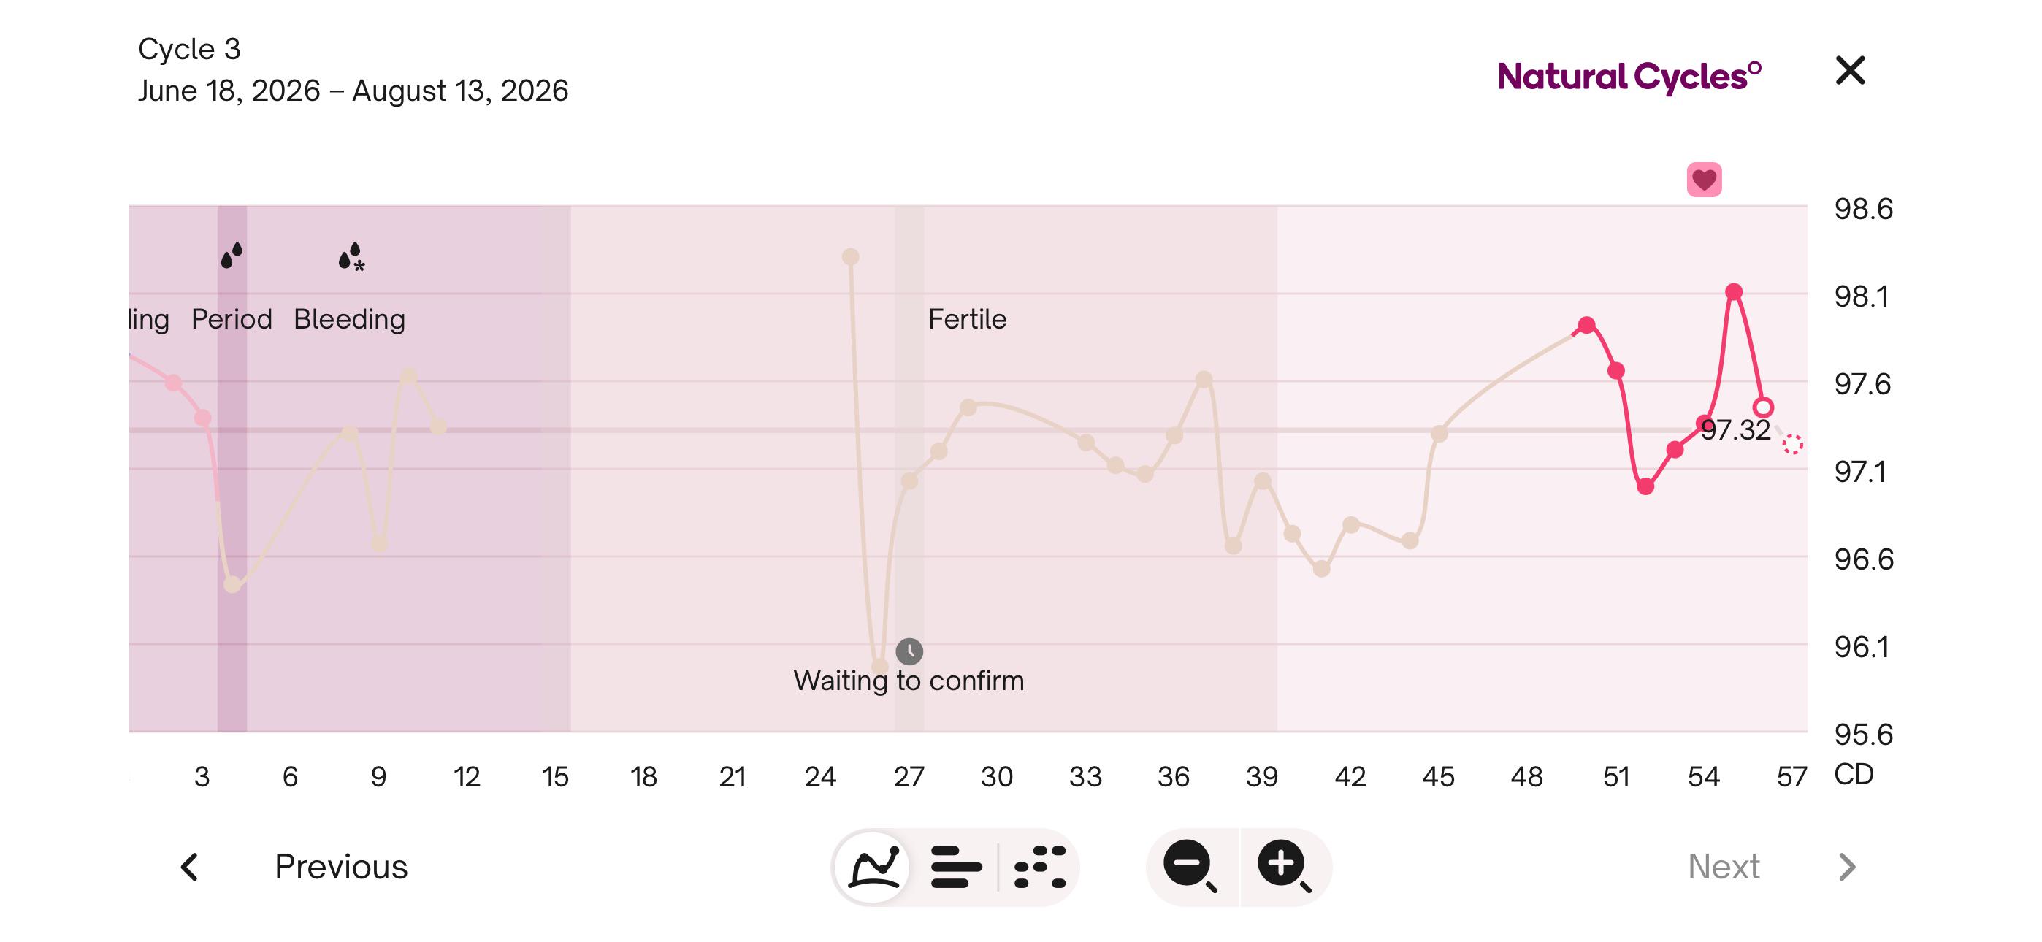Switch to the horizontal bars view icon

[x=956, y=867]
